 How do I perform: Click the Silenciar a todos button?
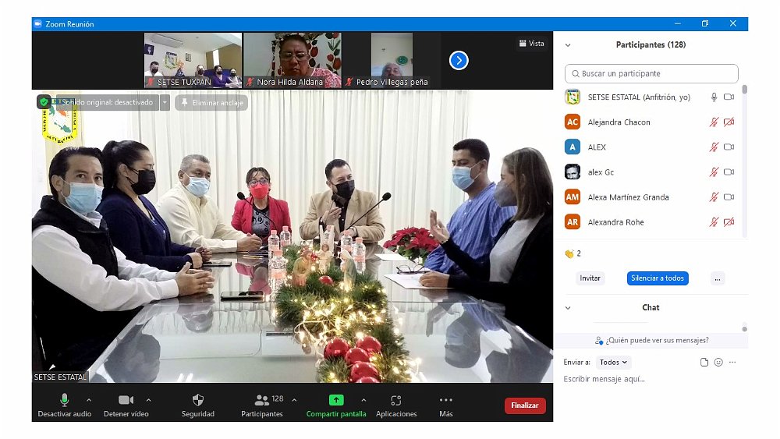pyautogui.click(x=657, y=278)
